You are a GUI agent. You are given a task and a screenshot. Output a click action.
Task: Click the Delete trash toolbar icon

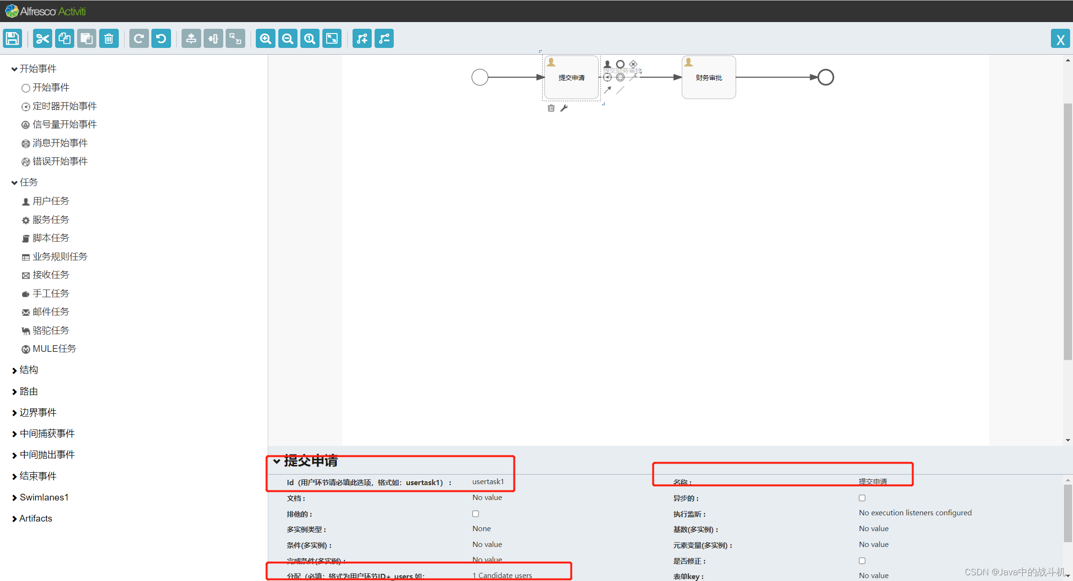coord(109,38)
